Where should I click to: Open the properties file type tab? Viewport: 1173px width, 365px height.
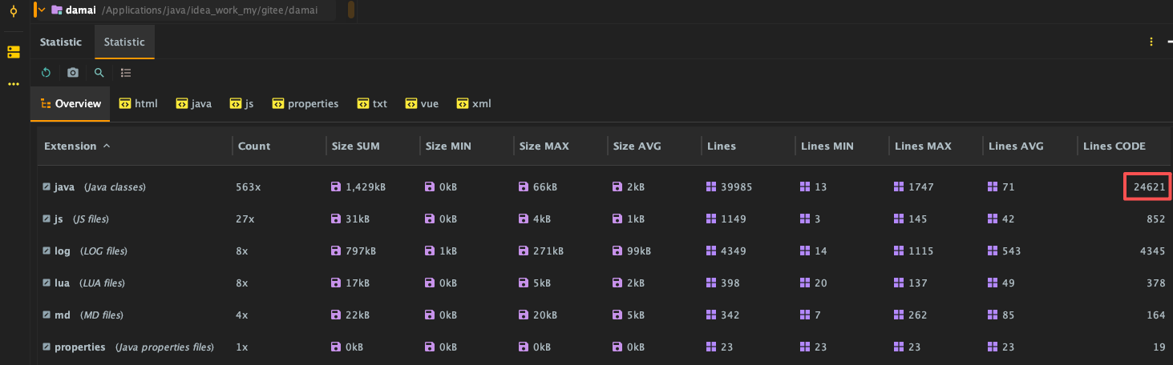305,104
